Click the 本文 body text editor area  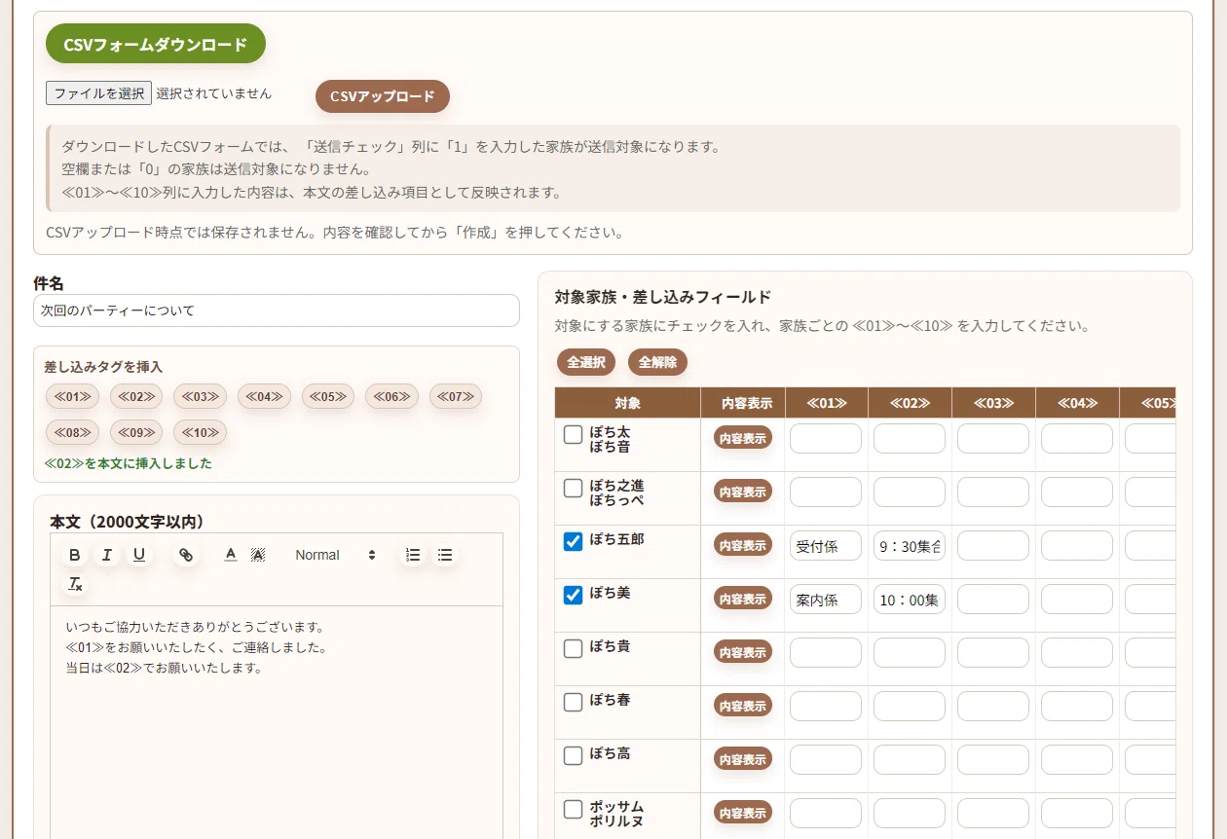pos(277,722)
